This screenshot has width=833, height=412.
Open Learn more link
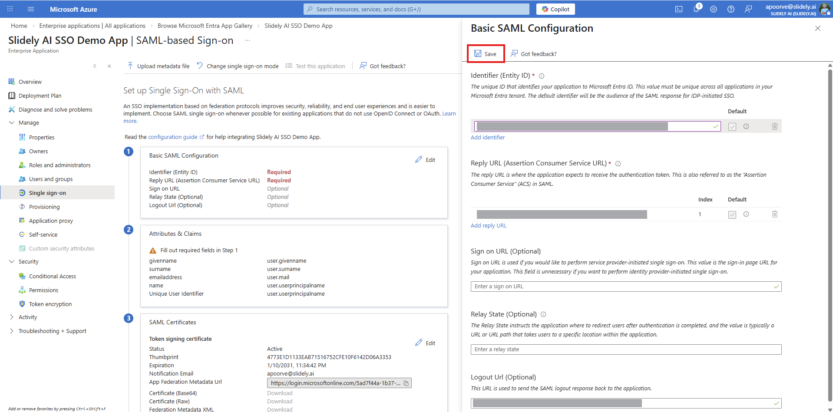449,113
